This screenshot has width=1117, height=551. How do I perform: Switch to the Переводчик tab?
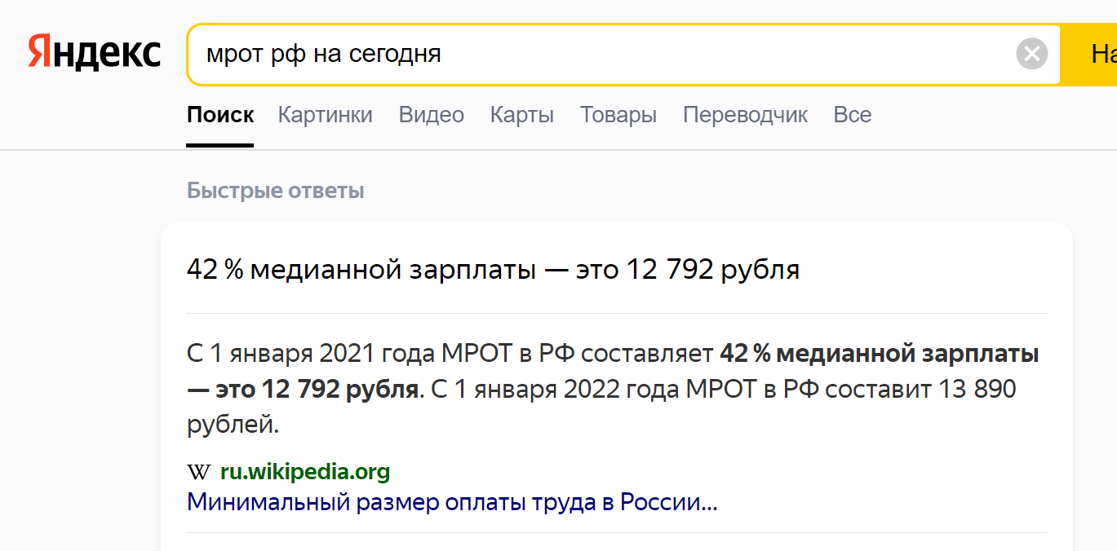tap(745, 115)
